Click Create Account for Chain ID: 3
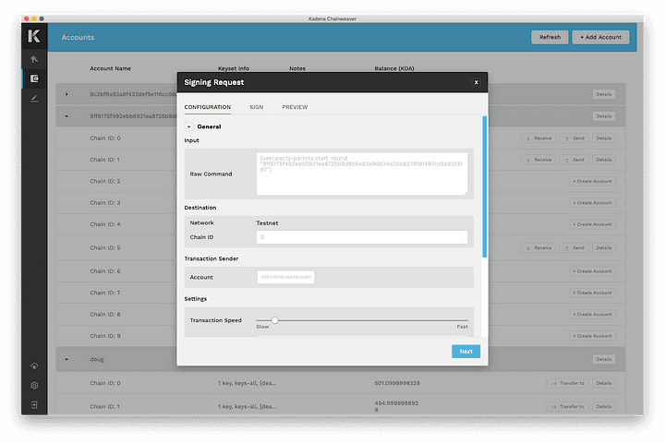The image size is (665, 443). pos(592,203)
